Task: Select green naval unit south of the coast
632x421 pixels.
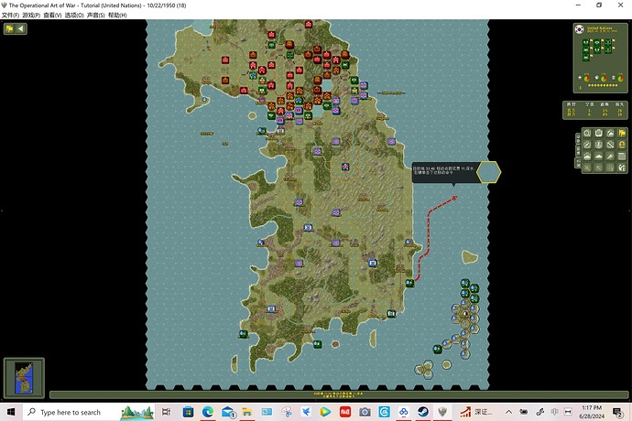Action: [x=318, y=344]
